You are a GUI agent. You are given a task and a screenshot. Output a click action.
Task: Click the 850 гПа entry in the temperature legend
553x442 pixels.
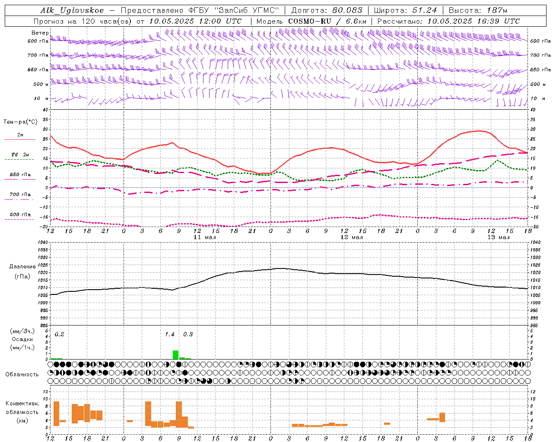pyautogui.click(x=20, y=175)
